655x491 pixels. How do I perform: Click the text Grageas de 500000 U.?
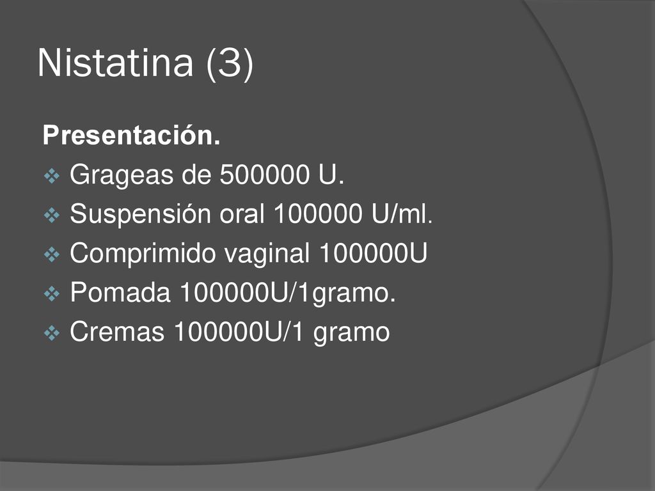[x=207, y=174]
